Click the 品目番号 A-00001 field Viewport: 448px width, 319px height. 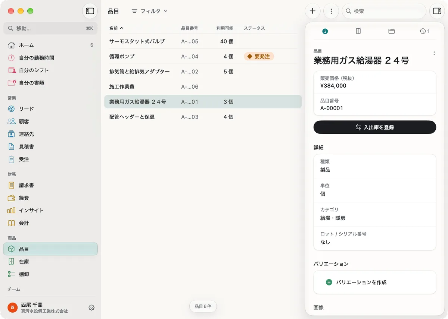[375, 104]
